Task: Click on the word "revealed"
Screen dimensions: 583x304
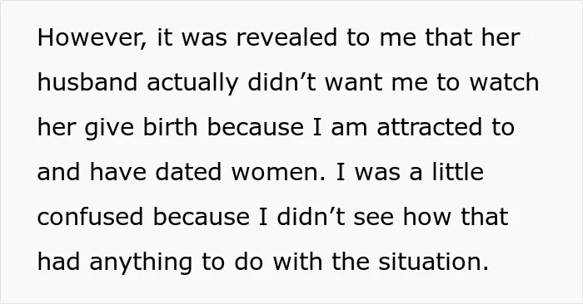Action: click(x=287, y=37)
